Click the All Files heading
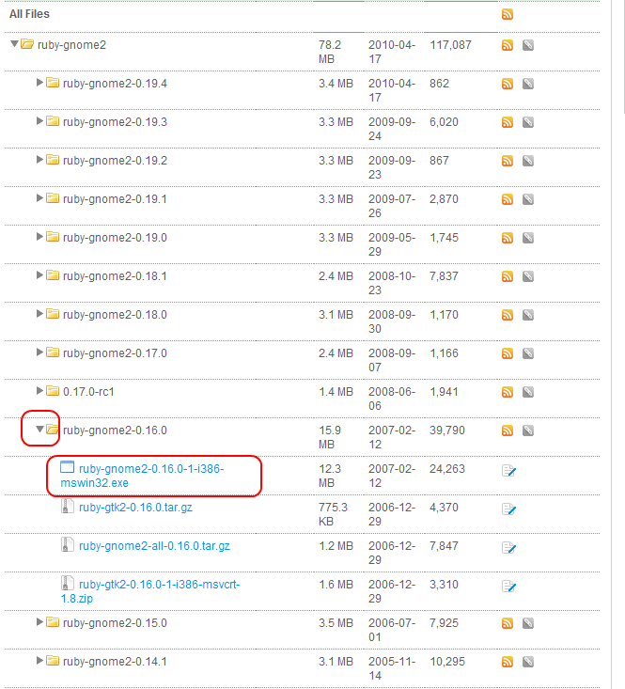Viewport: 625px width, 689px height. tap(29, 14)
